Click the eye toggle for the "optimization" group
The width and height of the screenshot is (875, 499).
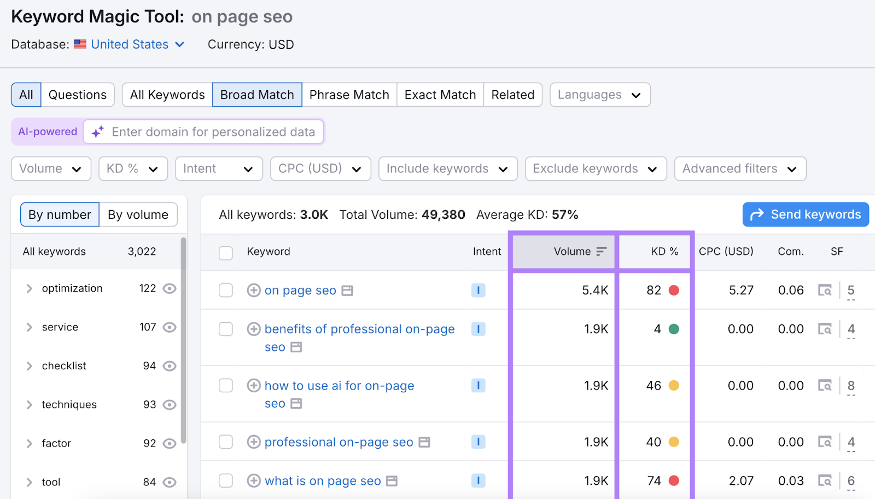(x=170, y=288)
